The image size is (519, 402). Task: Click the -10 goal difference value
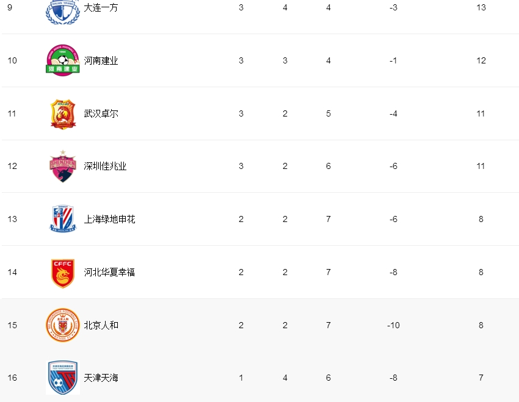coord(393,325)
